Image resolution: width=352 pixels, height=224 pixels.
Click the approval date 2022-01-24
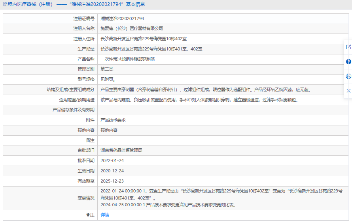coord(112,161)
